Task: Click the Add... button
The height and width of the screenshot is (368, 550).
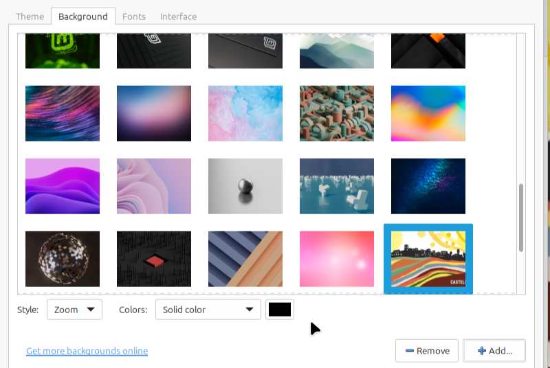Action: (x=494, y=351)
